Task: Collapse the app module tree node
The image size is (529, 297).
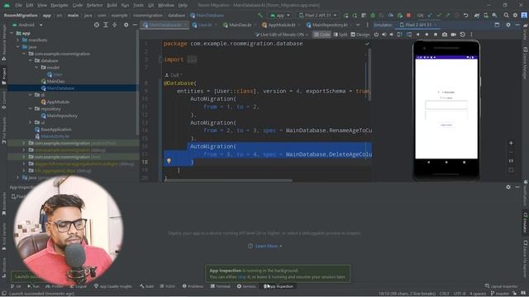Action: click(12, 33)
